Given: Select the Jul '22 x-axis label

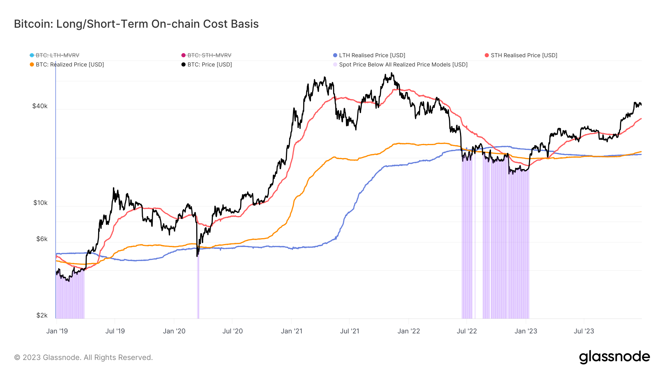Looking at the screenshot, I should [467, 331].
